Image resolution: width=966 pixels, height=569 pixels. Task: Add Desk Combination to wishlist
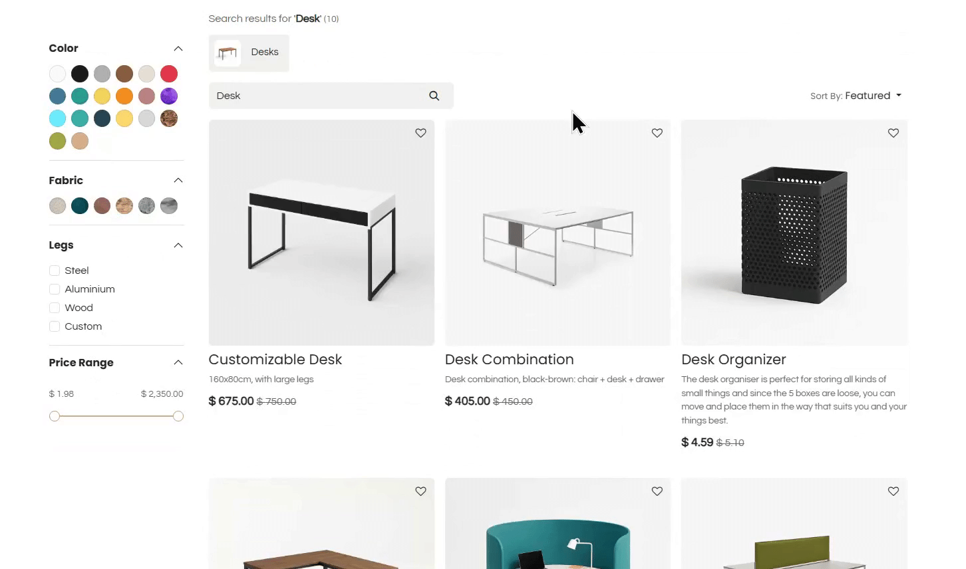coord(657,133)
